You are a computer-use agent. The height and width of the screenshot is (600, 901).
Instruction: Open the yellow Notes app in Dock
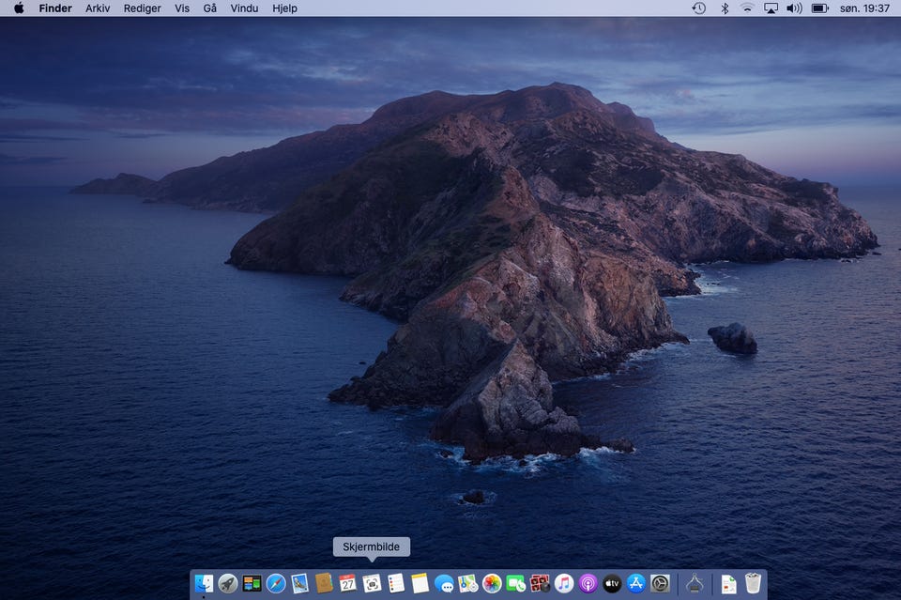[420, 584]
